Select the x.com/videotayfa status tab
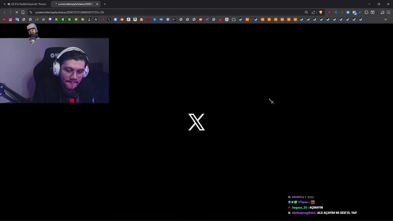 click(76, 4)
